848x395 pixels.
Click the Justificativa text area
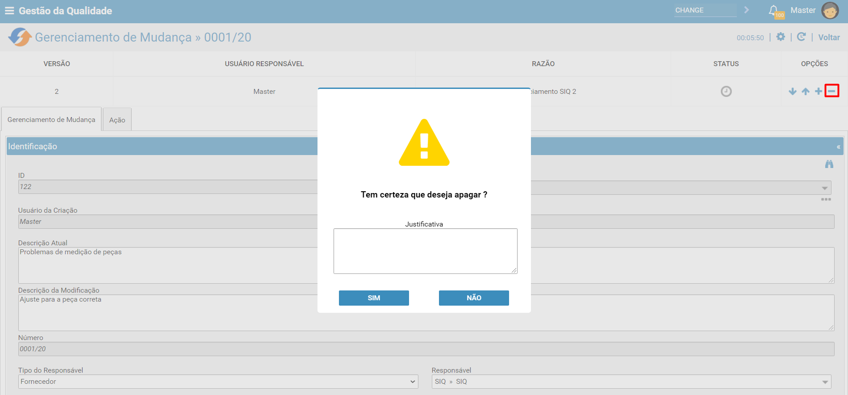[426, 251]
